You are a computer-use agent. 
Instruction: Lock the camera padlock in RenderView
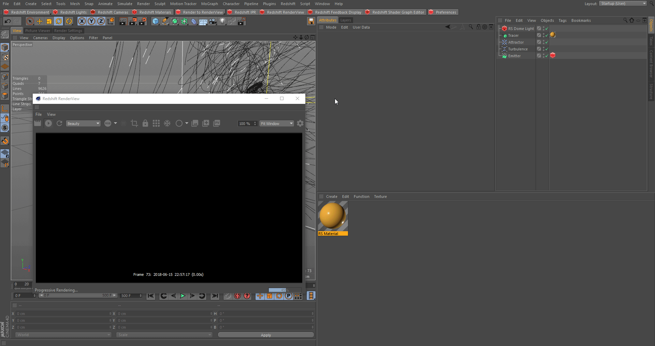[145, 123]
